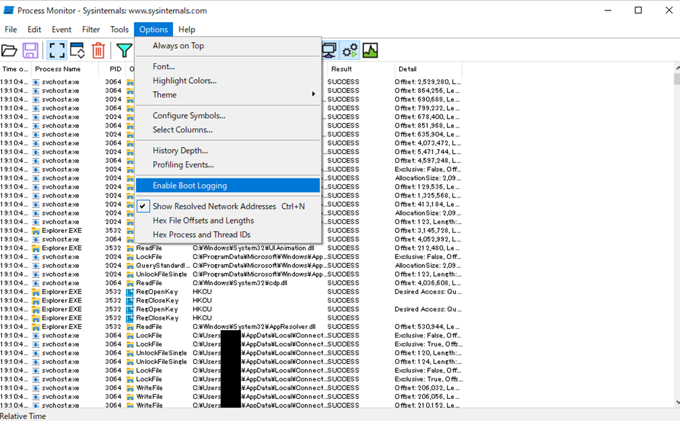Toggle Show Network Activity icon
Image resolution: width=680 pixels, height=421 pixels.
[329, 51]
